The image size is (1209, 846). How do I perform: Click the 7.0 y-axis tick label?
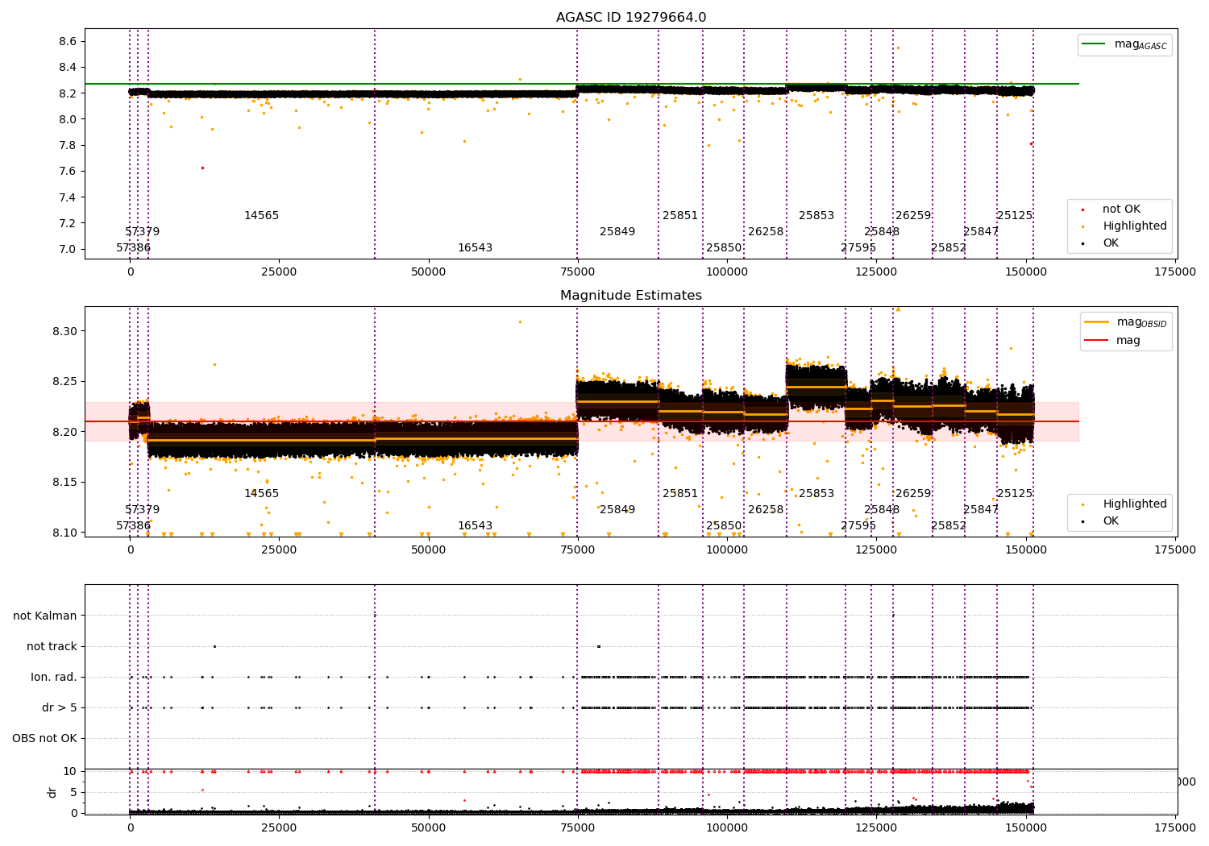click(68, 249)
